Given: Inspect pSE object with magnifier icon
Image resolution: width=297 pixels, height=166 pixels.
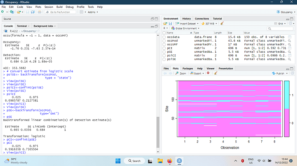Looking at the screenshot, I should 289,52.
